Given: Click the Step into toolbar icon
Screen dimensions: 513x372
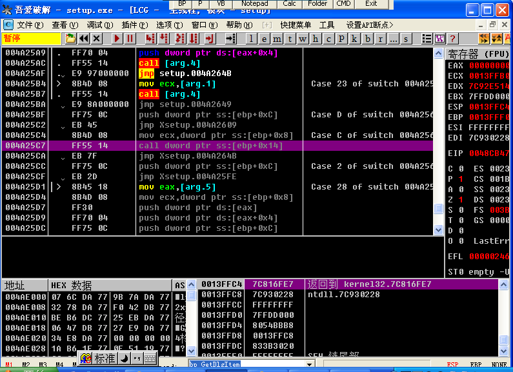Looking at the screenshot, I should click(150, 39).
